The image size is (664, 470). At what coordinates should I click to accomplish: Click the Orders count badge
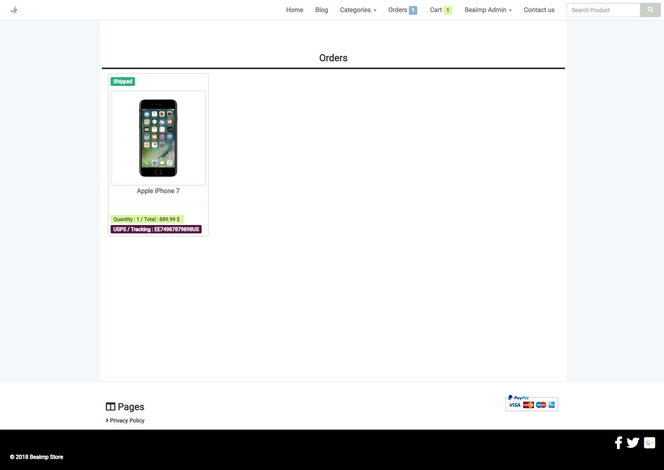413,10
